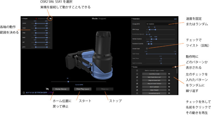211x115 pixels.
Task: Enable the Default Twist checkbox
Action: pos(147,49)
